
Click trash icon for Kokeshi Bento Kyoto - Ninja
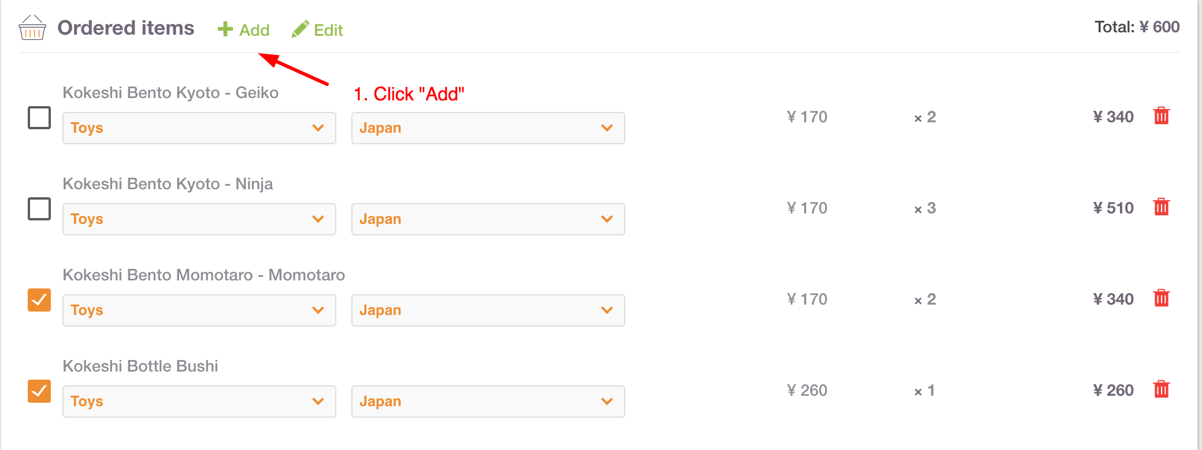1161,207
